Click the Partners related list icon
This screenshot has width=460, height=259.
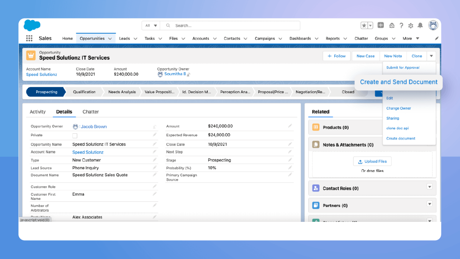[316, 205]
